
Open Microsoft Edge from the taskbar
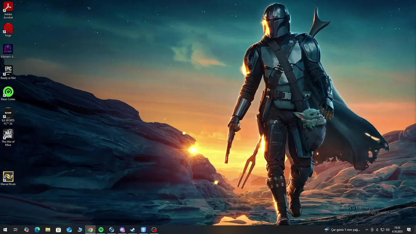pyautogui.click(x=37, y=230)
